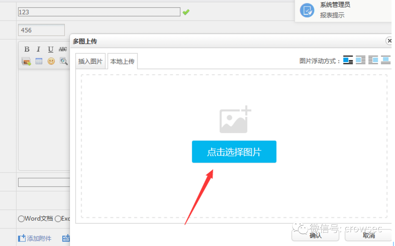Open the emoticon smiley picker
The image size is (395, 246).
(x=51, y=61)
